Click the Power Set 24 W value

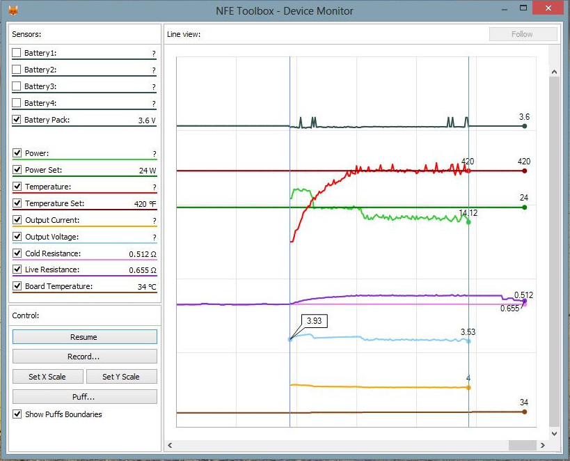148,171
